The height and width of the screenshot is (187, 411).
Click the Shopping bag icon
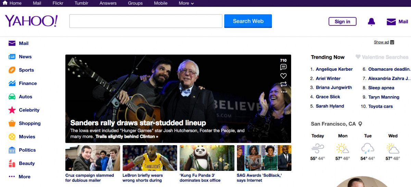pyautogui.click(x=12, y=123)
